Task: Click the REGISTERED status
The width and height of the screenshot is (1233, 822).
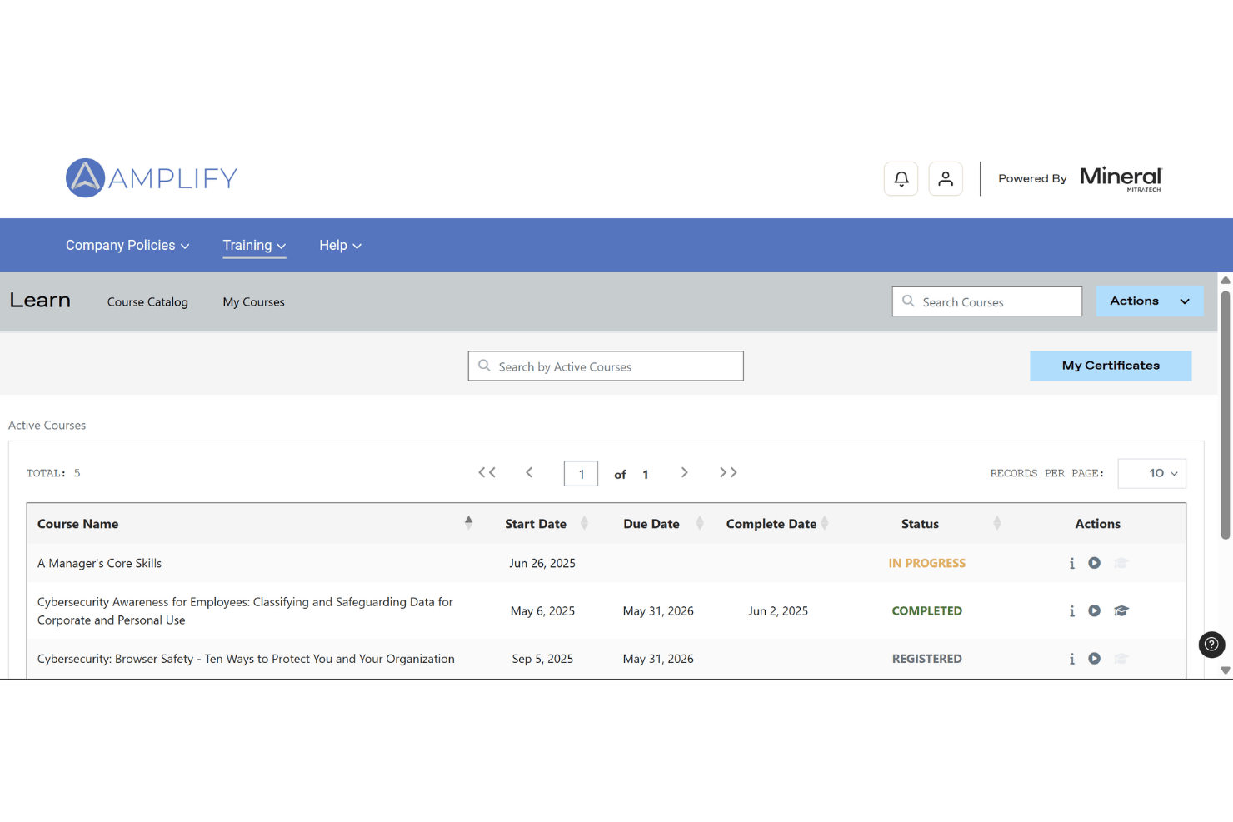Action: pos(926,659)
